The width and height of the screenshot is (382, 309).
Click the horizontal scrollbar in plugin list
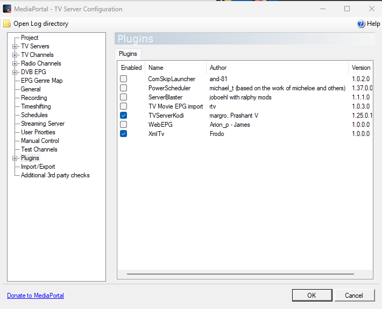click(x=237, y=274)
